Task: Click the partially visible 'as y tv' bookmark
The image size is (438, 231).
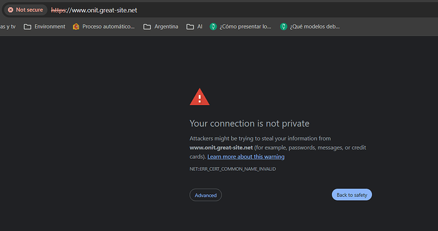Action: pyautogui.click(x=8, y=27)
